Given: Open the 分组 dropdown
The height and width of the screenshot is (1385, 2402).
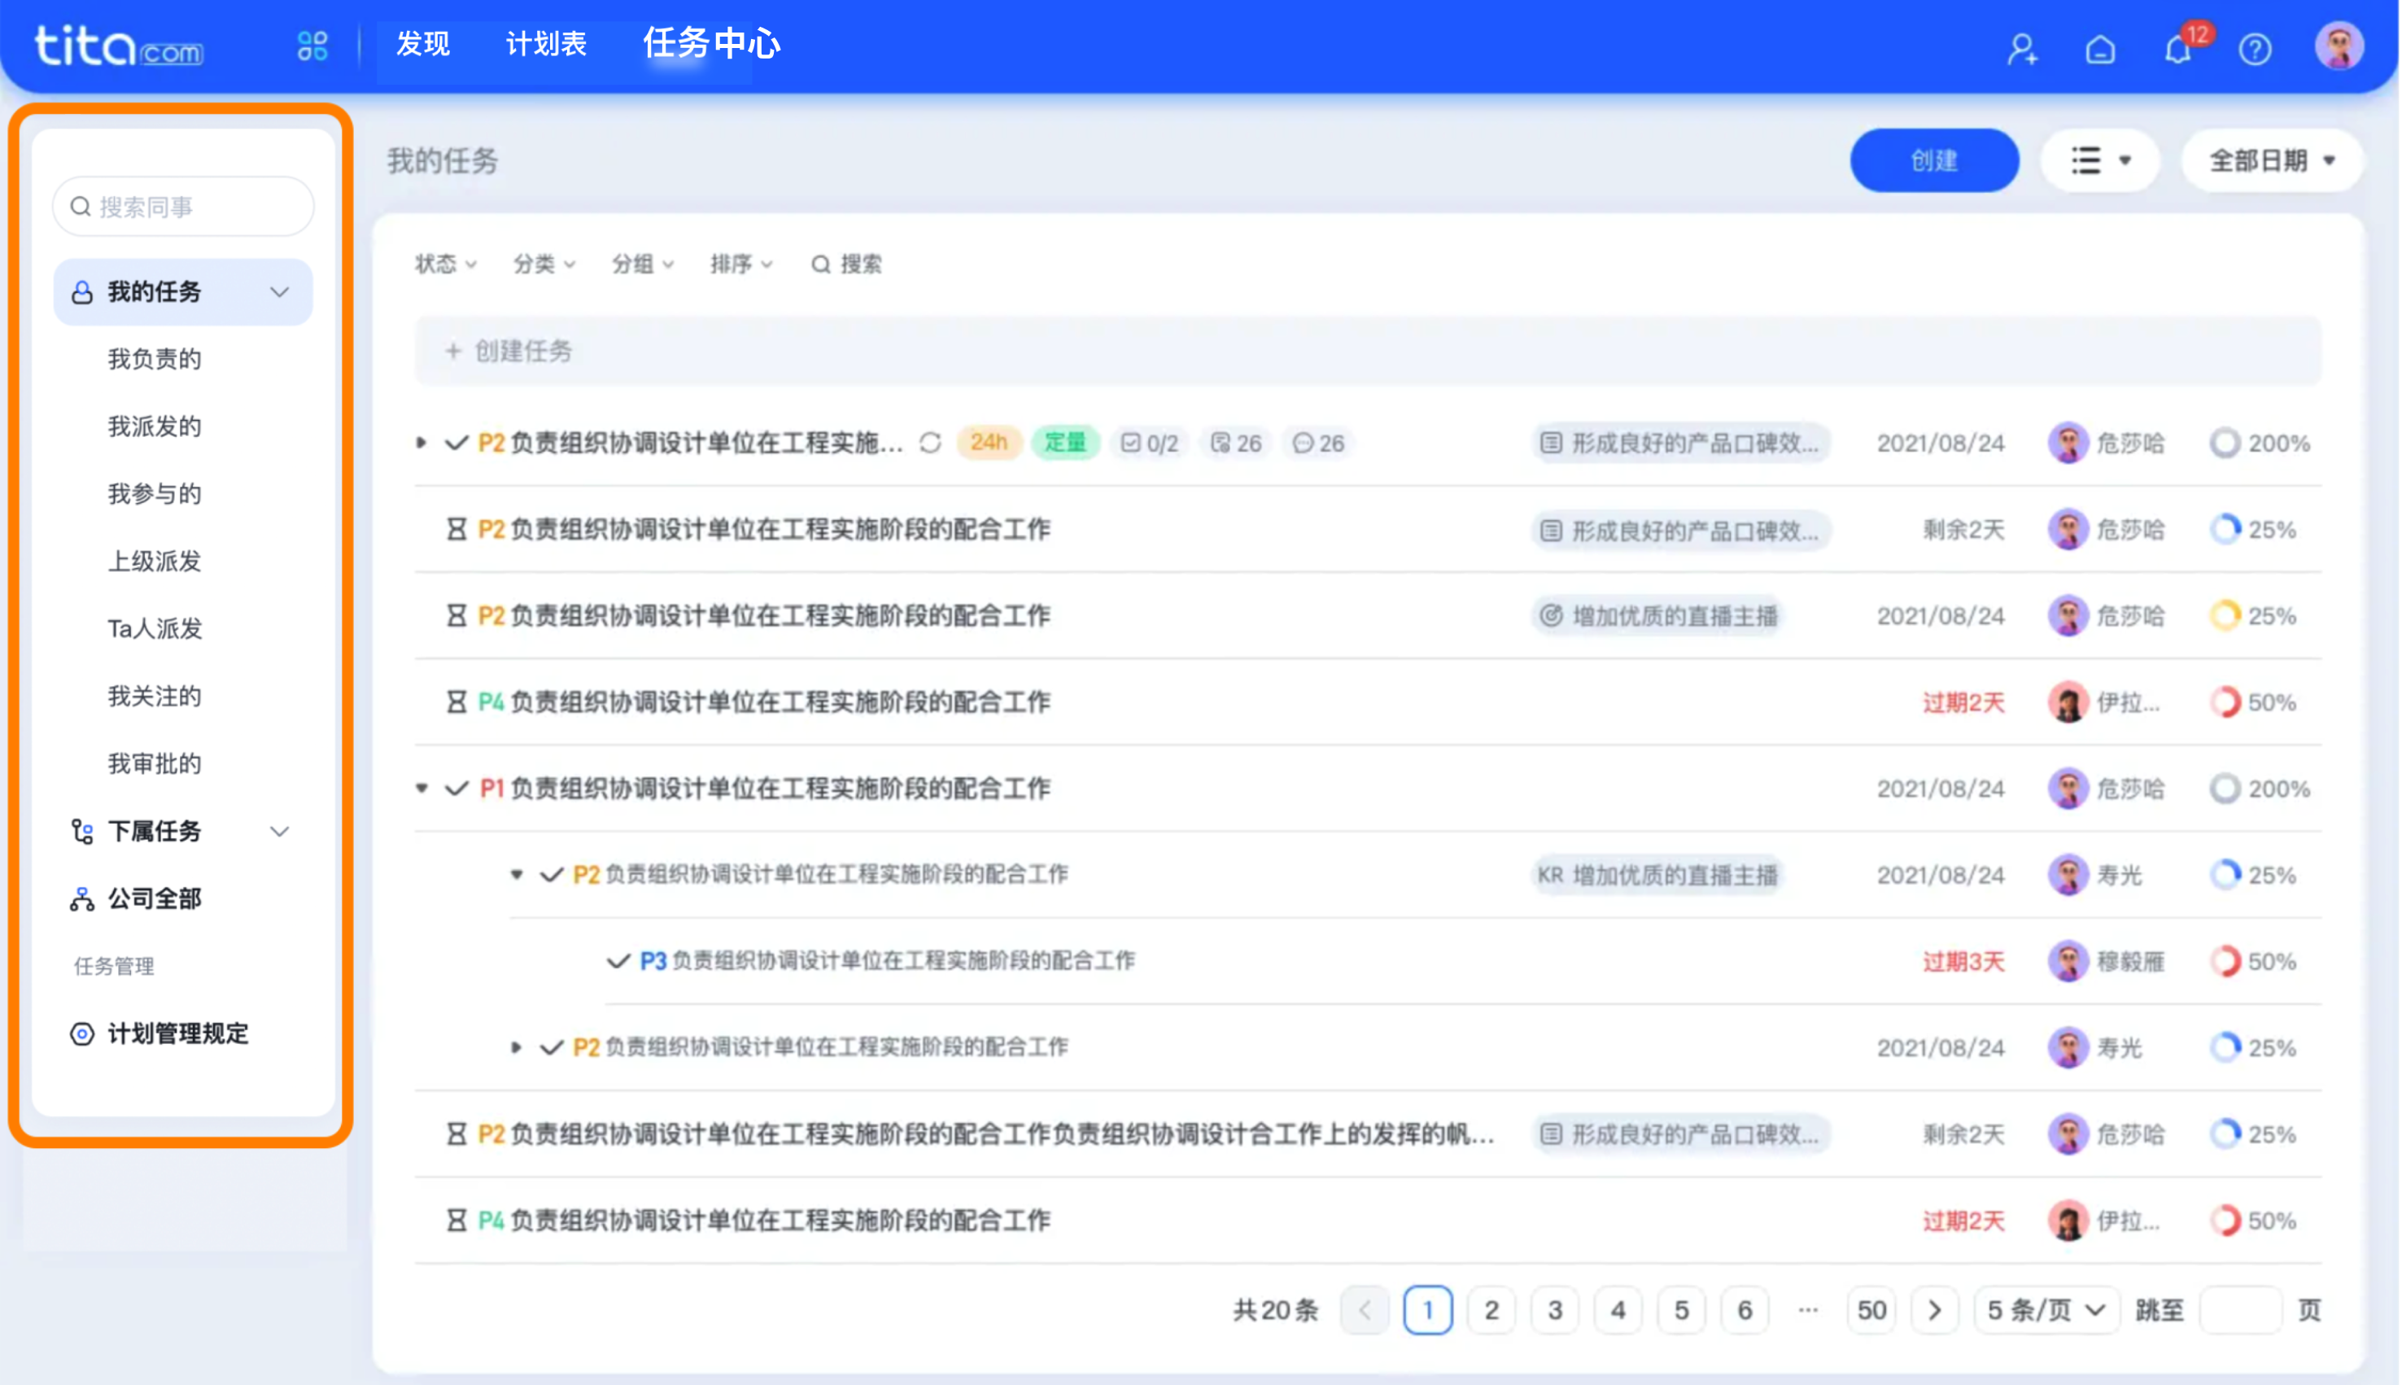Looking at the screenshot, I should (642, 264).
